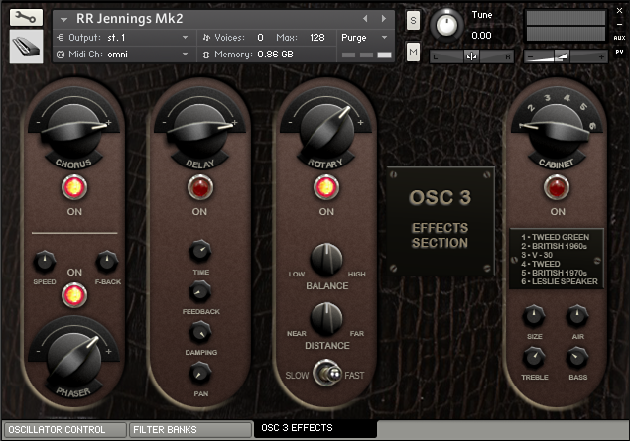Click the '4 • TWEED' list entry
Viewport: 630px width, 441px height.
coord(541,264)
